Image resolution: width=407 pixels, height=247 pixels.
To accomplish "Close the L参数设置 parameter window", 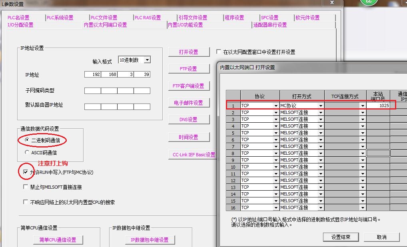I will 331,3.
